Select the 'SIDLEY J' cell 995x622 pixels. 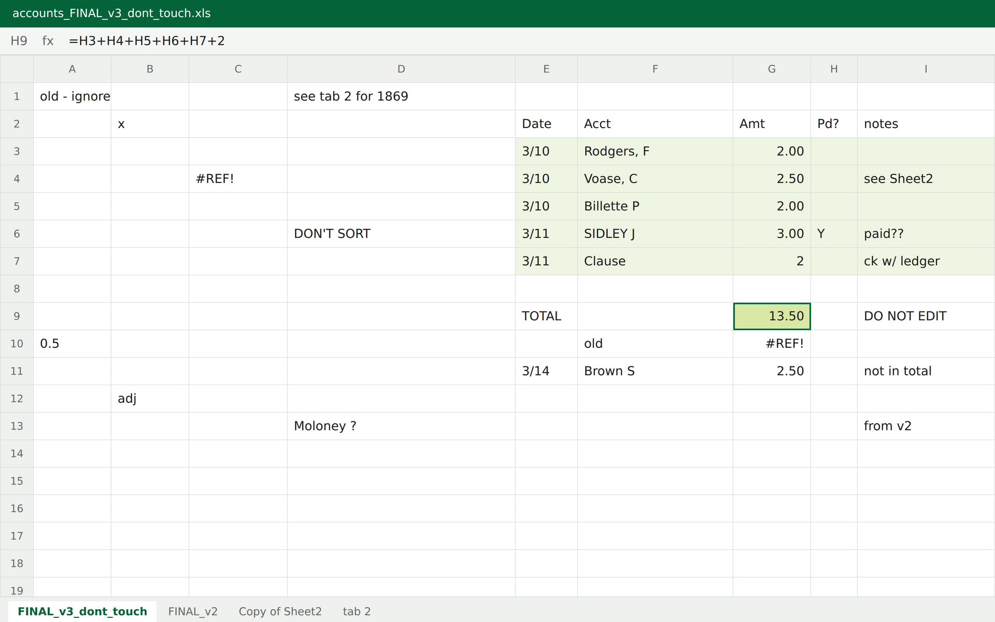[655, 234]
